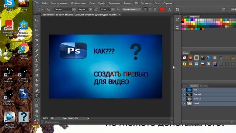236x133 pixels.
Task: Select the Healing Brush tool
Action: pyautogui.click(x=37, y=51)
